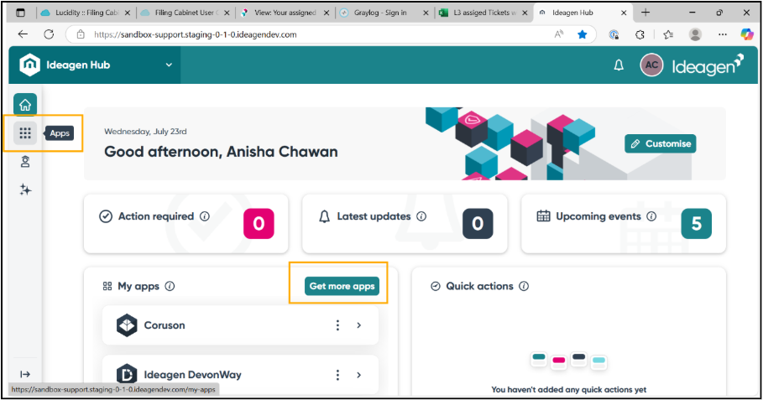
Task: Favorite page with star icon
Action: click(x=582, y=34)
